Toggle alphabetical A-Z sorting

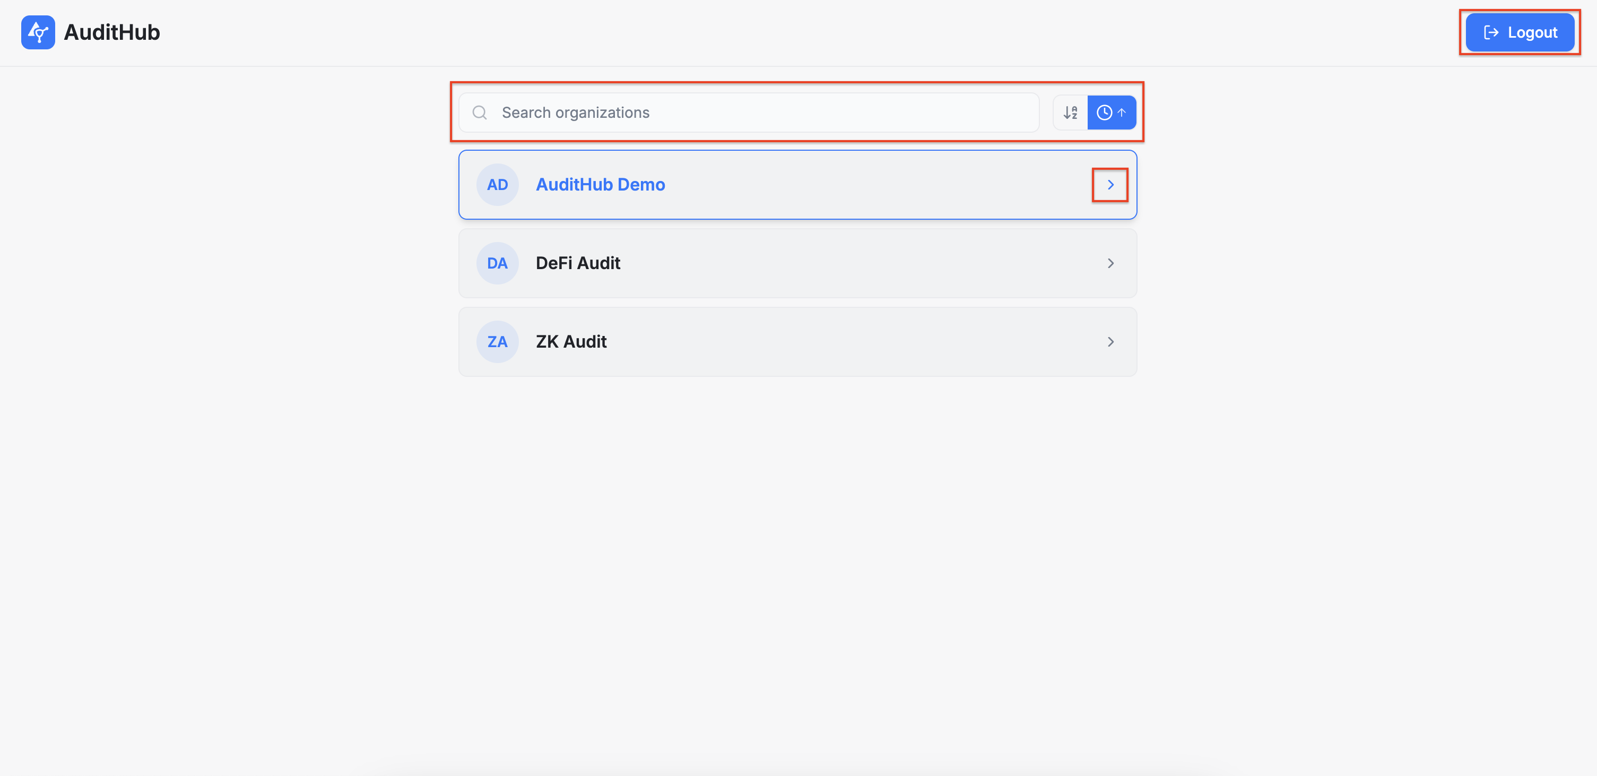[x=1070, y=113]
